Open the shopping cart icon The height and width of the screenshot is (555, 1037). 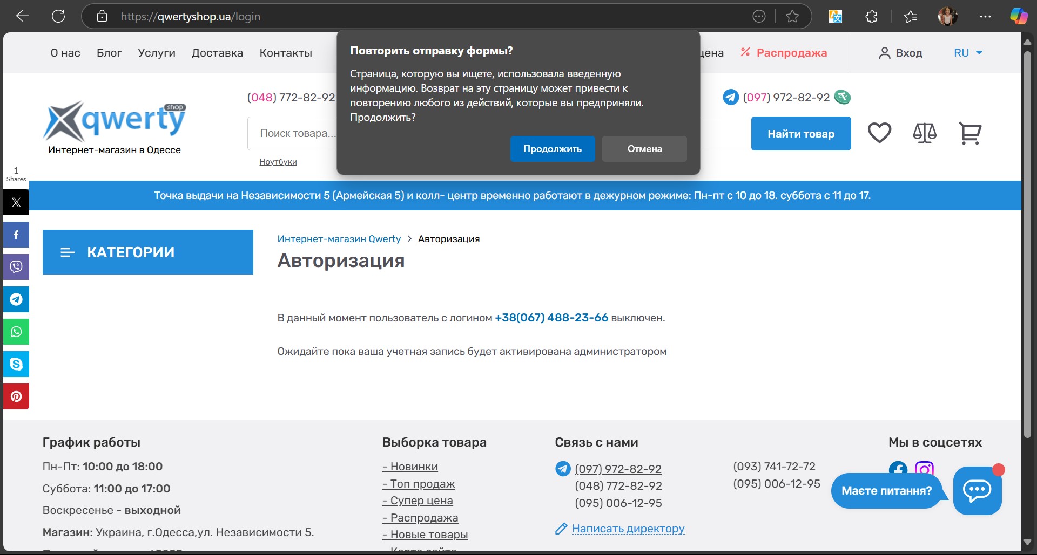pos(969,133)
